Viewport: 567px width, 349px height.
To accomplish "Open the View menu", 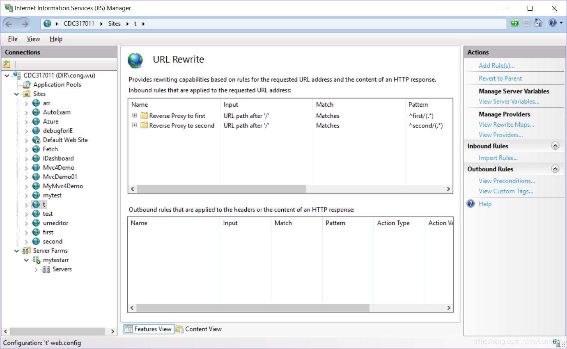I will click(x=33, y=39).
